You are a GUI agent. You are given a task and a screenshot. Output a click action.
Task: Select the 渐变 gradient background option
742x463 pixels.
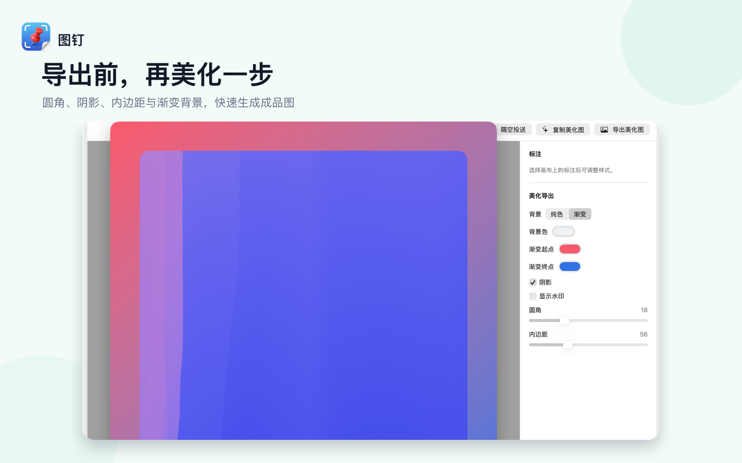click(580, 214)
